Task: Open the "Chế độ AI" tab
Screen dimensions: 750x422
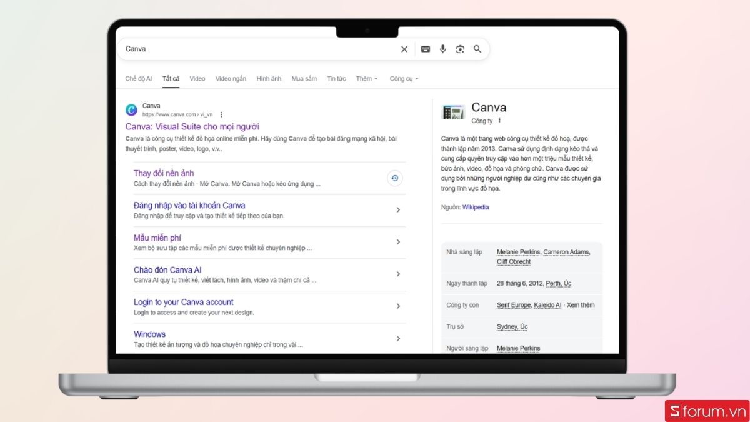Action: [138, 78]
